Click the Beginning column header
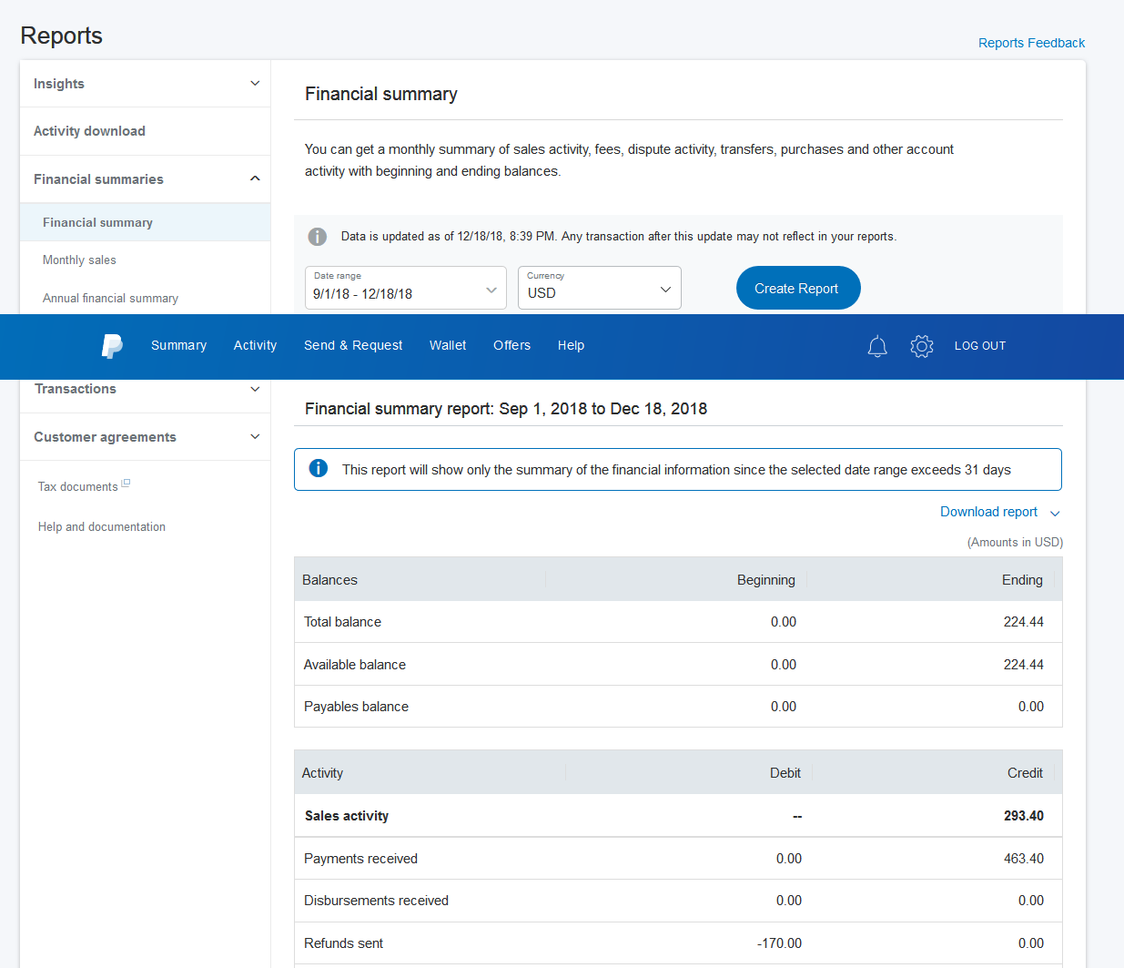The image size is (1124, 968). 766,580
